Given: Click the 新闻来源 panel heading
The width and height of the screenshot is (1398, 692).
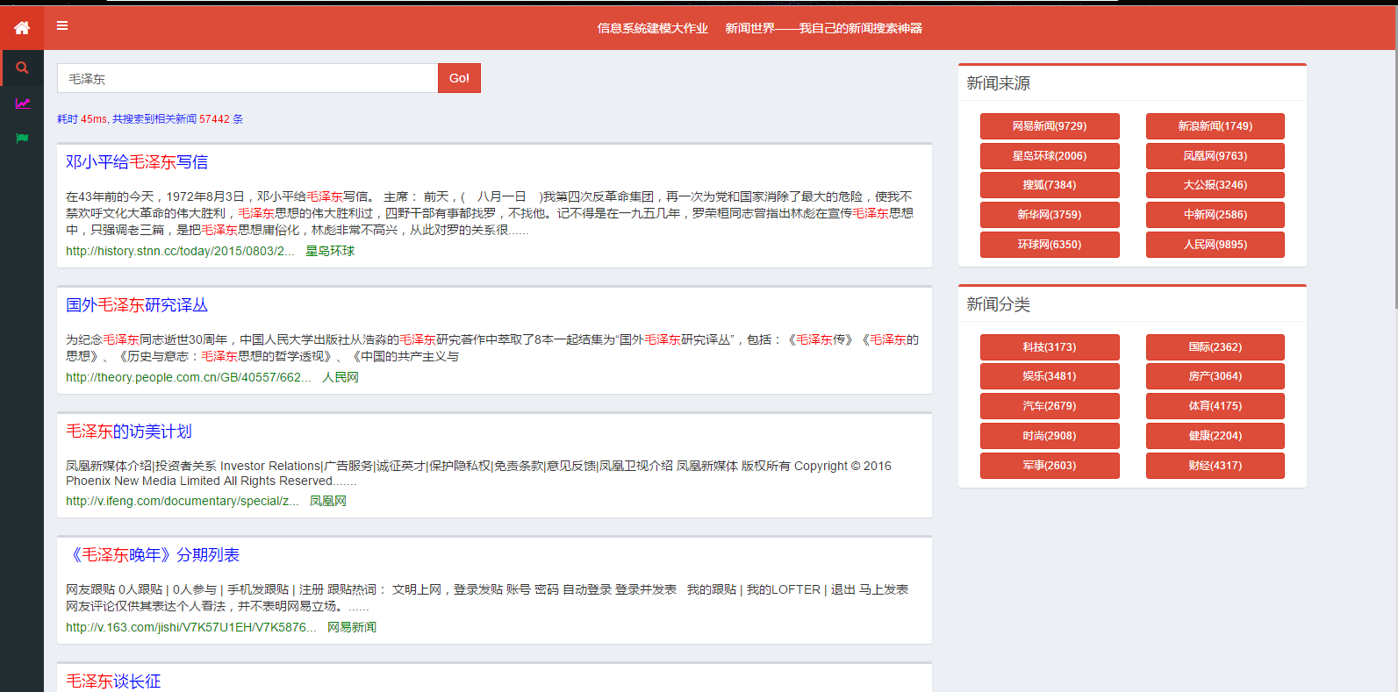Looking at the screenshot, I should [999, 83].
